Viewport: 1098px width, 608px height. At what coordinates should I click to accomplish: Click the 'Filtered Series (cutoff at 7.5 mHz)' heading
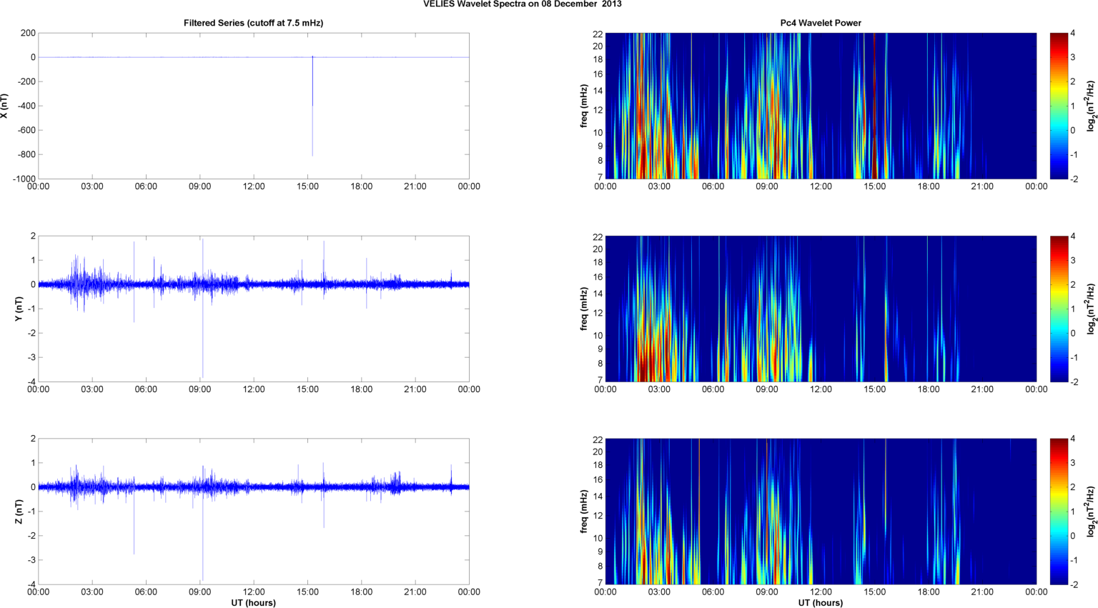(253, 23)
